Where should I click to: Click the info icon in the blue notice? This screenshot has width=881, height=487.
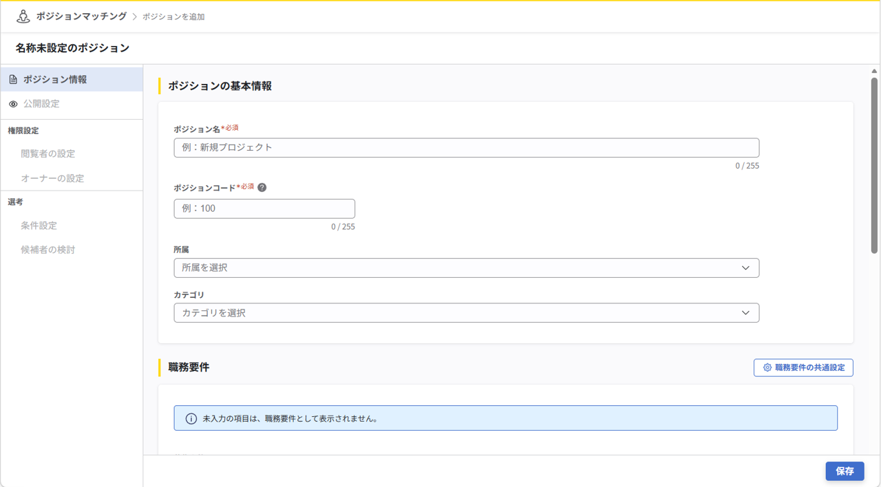191,418
